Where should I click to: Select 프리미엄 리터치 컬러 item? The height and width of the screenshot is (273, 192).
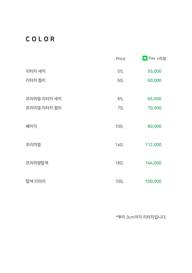pos(44,108)
